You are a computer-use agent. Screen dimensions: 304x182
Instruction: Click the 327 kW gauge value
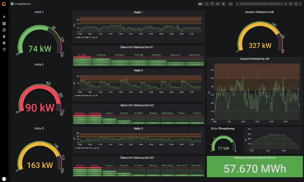tap(260, 46)
